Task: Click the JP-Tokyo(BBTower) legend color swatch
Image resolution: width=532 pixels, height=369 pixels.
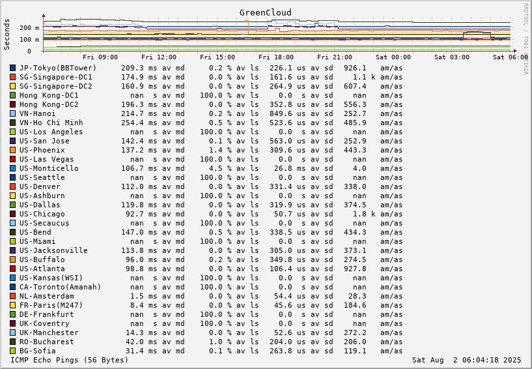Action: 13,68
